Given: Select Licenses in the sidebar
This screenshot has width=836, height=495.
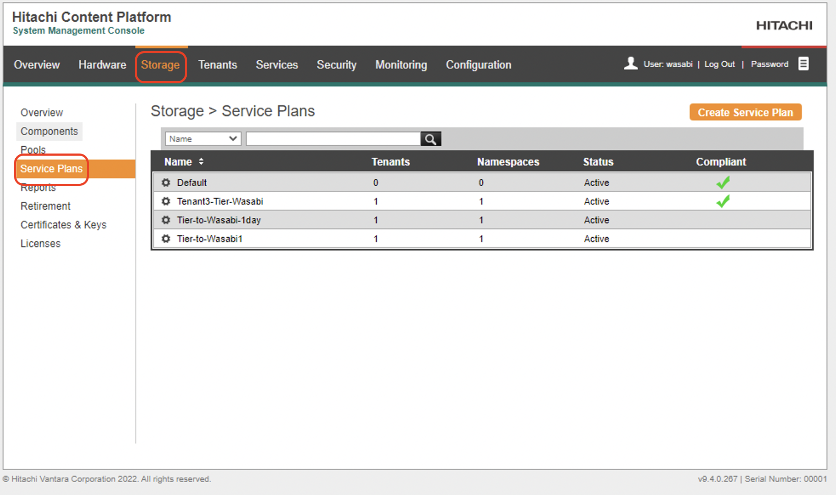Looking at the screenshot, I should point(40,243).
